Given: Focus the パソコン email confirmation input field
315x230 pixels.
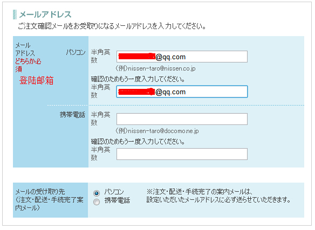Looking at the screenshot, I should click(182, 92).
